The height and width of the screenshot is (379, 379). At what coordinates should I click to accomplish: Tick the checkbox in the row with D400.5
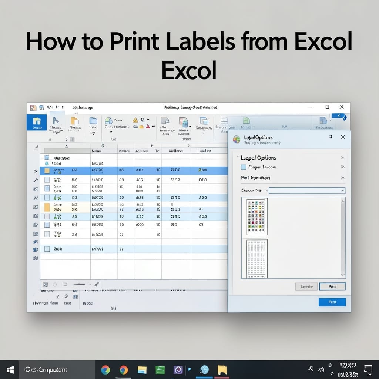click(47, 234)
